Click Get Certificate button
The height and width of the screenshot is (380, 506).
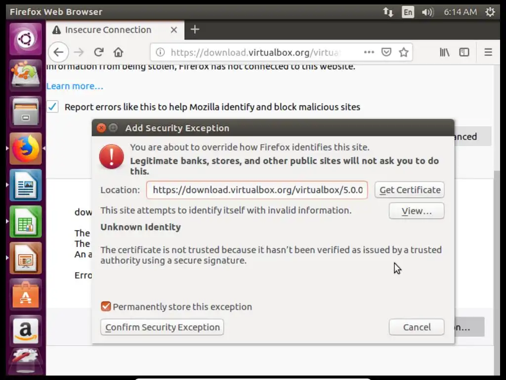click(410, 190)
